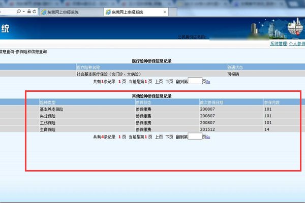The width and height of the screenshot is (305, 203).
Task: Click the 其他险种参保信息记录 table title
Action: pyautogui.click(x=151, y=96)
